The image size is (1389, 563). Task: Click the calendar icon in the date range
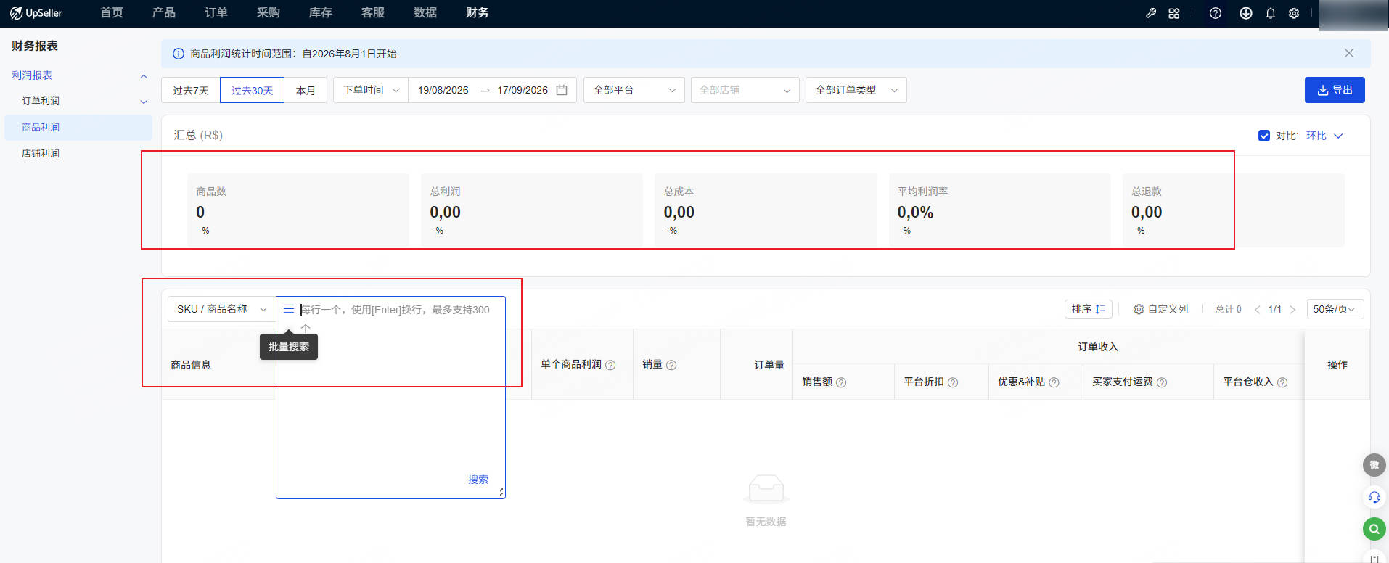click(562, 90)
